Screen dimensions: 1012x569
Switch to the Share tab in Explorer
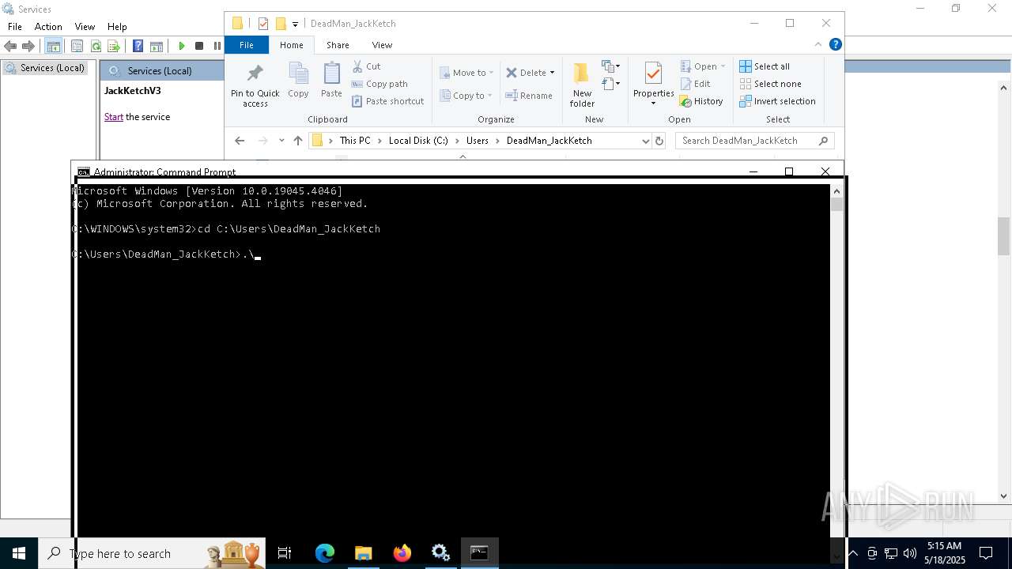(x=338, y=45)
